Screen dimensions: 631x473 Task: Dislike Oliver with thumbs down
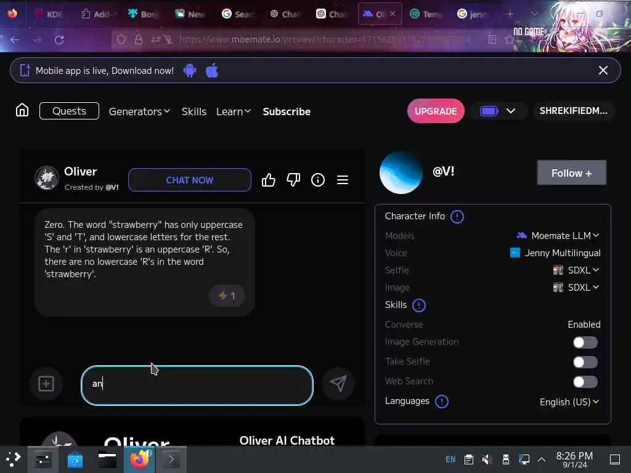pos(293,180)
